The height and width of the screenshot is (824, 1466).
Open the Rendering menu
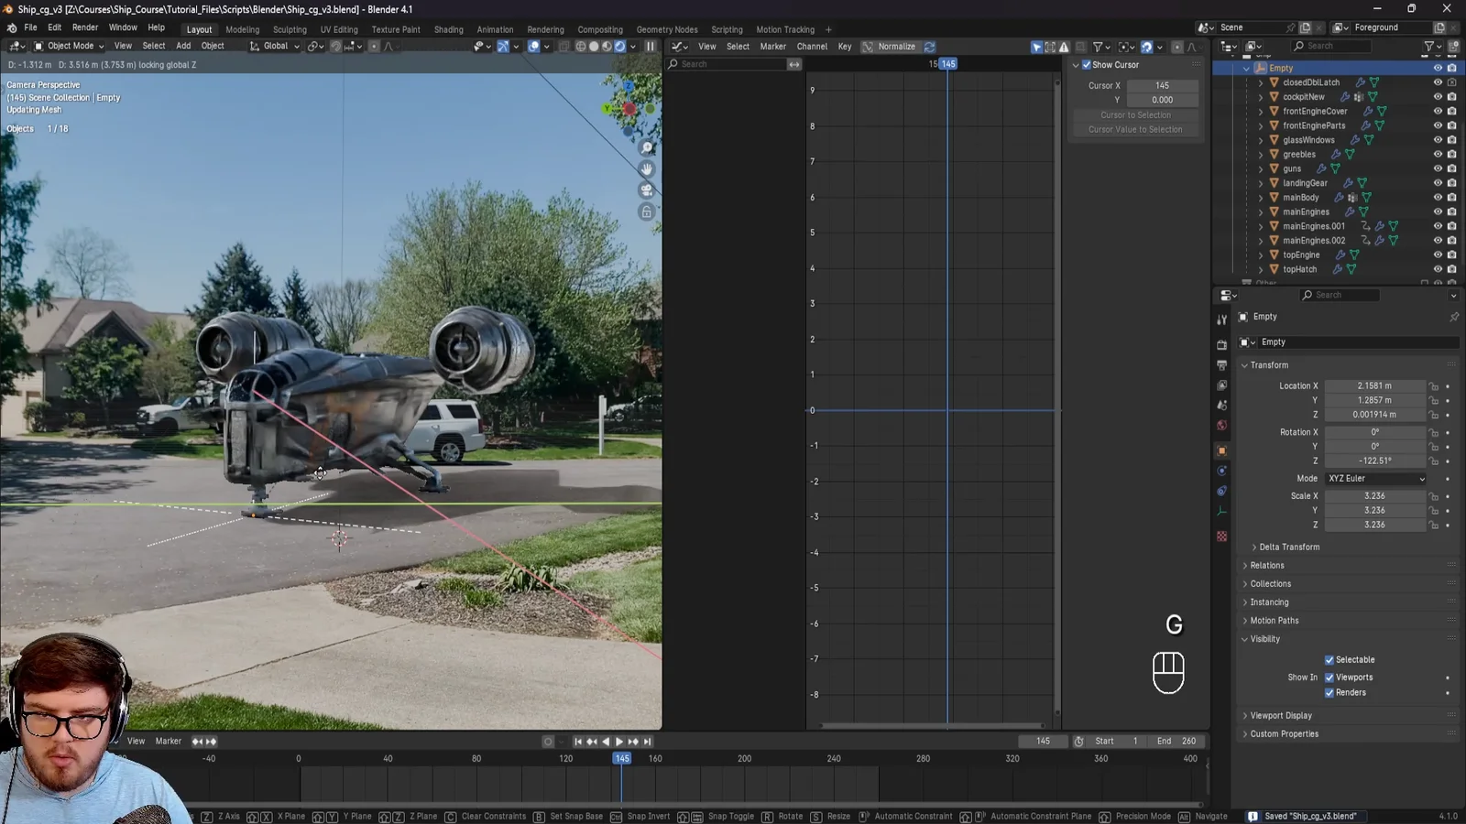pyautogui.click(x=545, y=29)
